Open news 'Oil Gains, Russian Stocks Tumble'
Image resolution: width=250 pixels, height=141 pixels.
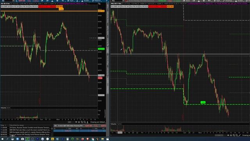(x=30, y=128)
